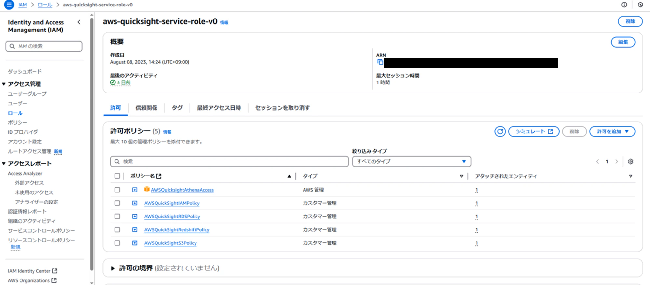The image size is (650, 285).
Task: Click the 削除 button at top right
Action: click(x=630, y=21)
